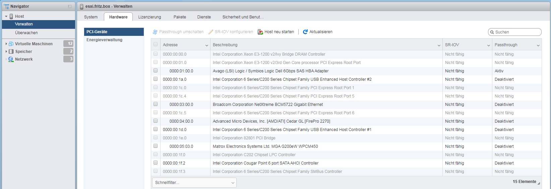The height and width of the screenshot is (189, 551).
Task: Click the Host neu starten icon
Action: [x=260, y=32]
